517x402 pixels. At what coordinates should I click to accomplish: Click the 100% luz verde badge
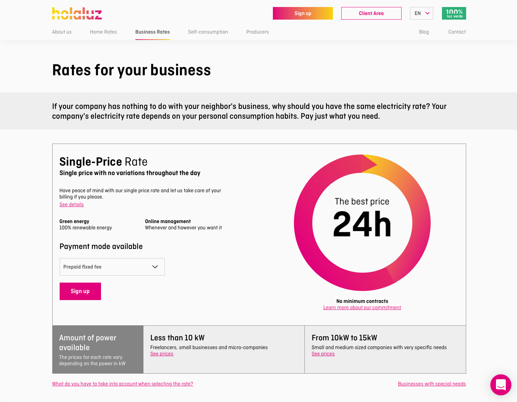pos(454,13)
